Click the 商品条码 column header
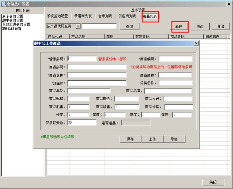 tap(186, 37)
